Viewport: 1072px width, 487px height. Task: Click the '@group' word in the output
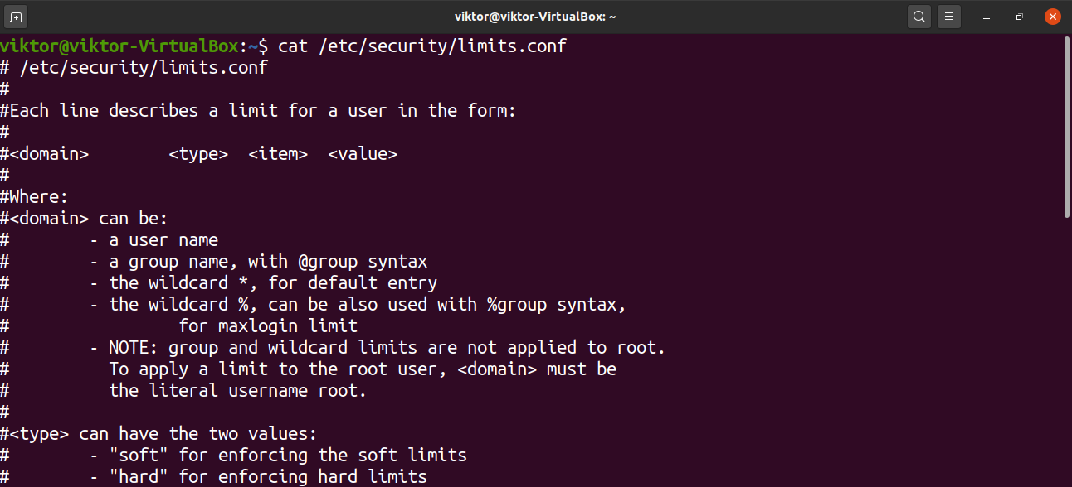coord(328,262)
